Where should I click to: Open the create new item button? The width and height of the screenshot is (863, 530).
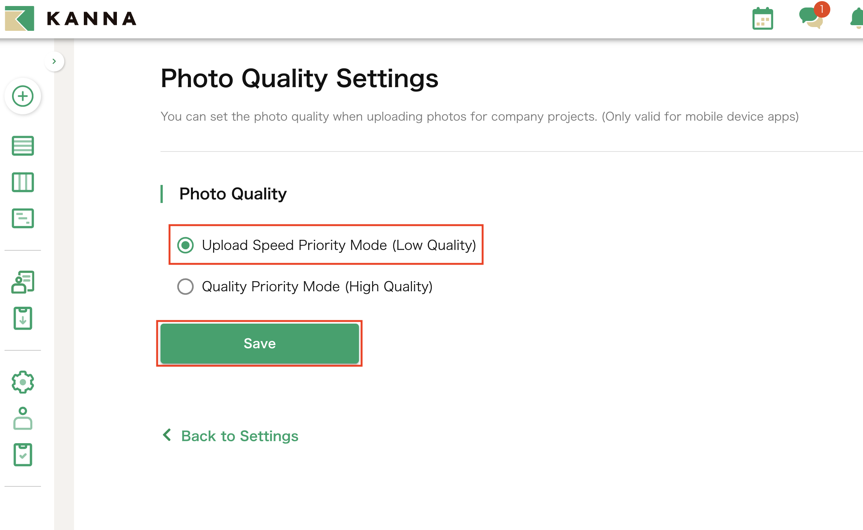pos(23,96)
